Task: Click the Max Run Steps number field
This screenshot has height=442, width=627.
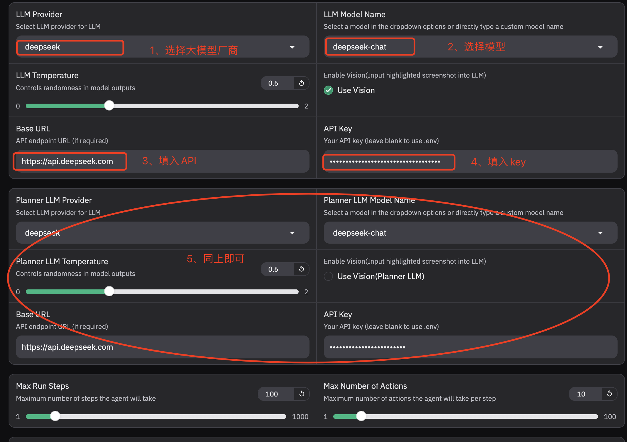Action: coord(276,394)
